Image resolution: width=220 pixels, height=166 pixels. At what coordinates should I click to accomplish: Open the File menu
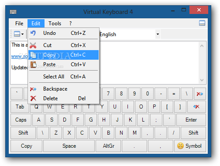(x=19, y=24)
